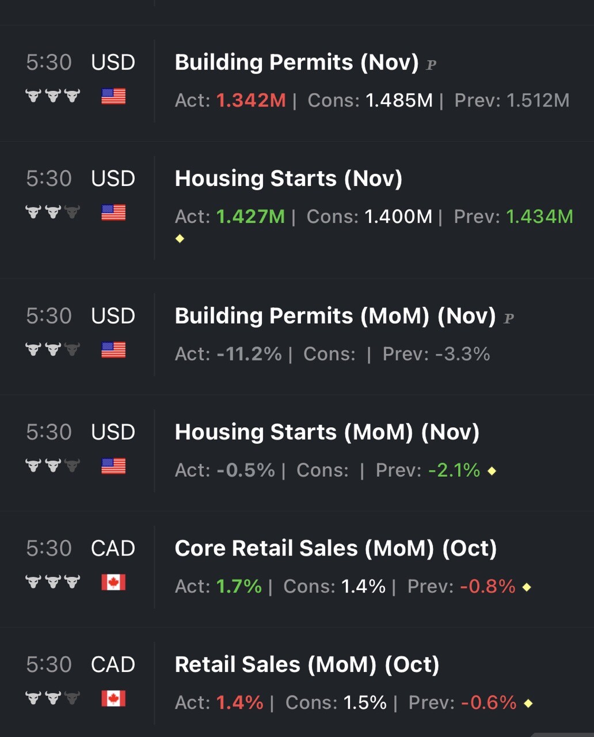Click preliminary 'P' icon on Building Permits (MoM)
594x737 pixels.
(x=508, y=318)
